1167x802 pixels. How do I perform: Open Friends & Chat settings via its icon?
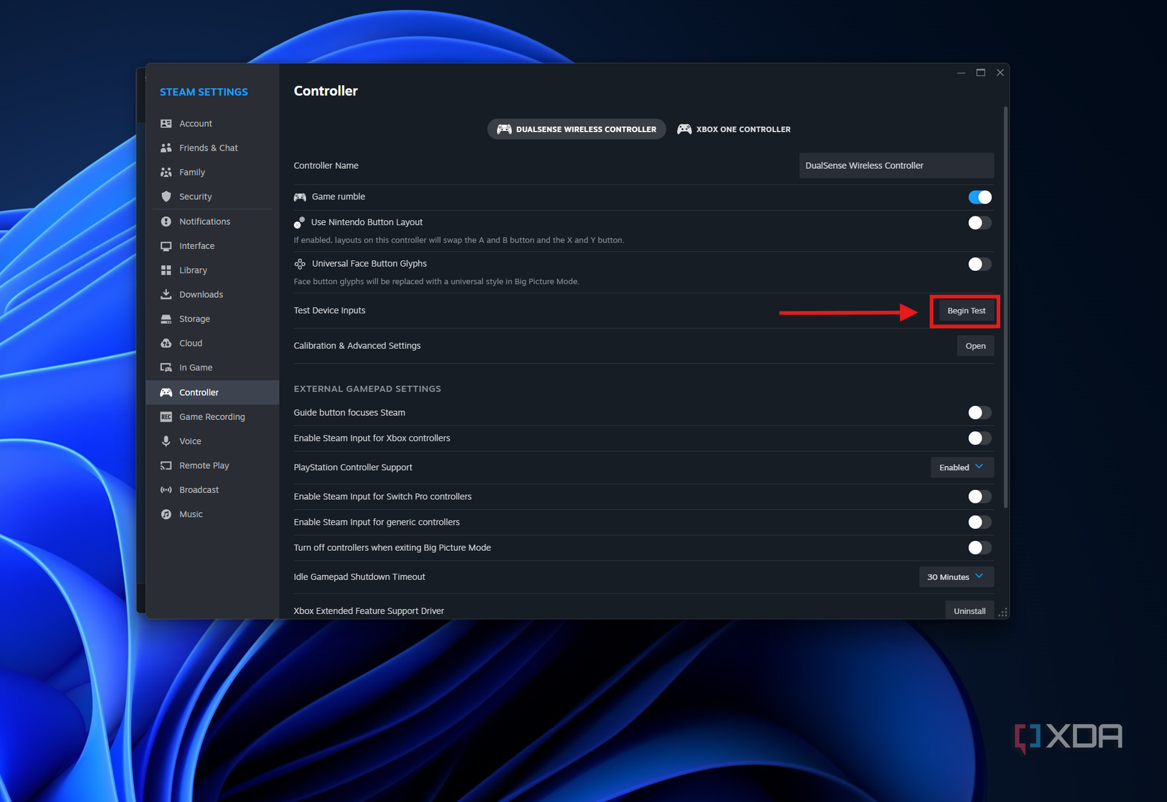166,148
